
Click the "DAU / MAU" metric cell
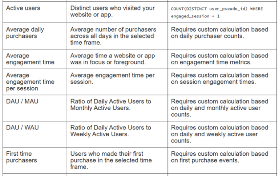point(22,101)
